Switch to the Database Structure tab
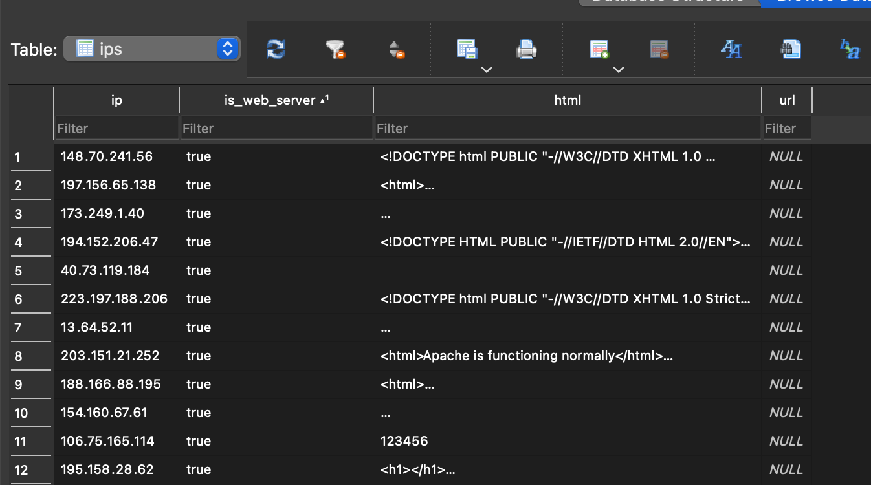 [667, 2]
